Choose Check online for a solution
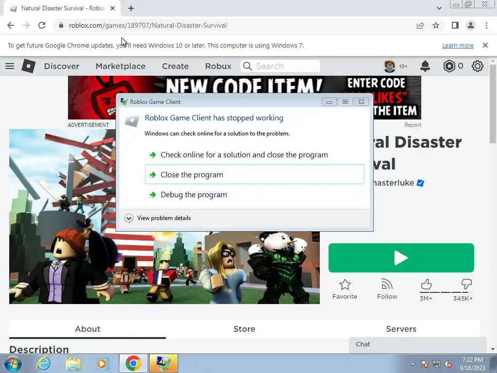 254,155
